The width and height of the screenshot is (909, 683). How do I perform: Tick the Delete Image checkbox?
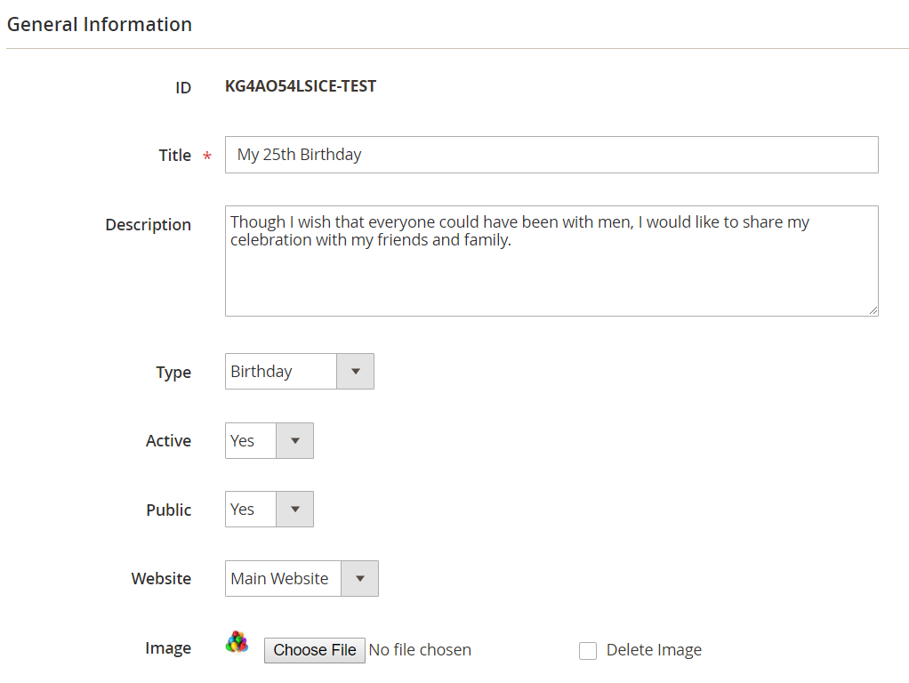(x=588, y=650)
